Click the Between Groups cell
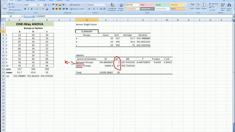This screenshot has width=235, height=132. tap(87, 62)
